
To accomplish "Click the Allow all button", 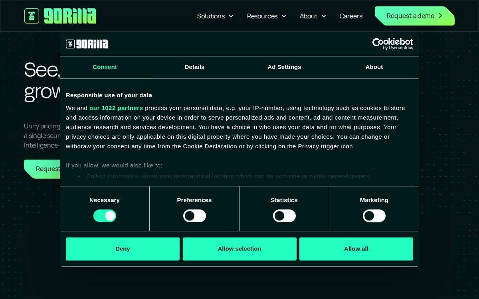I will click(356, 249).
